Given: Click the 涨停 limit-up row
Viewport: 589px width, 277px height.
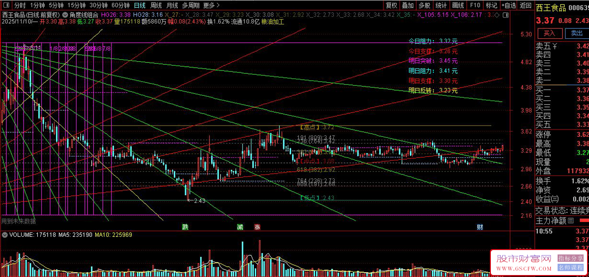Looking at the screenshot, I should (562, 134).
